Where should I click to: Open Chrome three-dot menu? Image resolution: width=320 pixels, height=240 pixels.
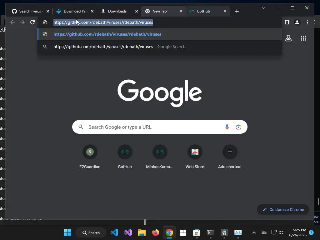(x=307, y=22)
